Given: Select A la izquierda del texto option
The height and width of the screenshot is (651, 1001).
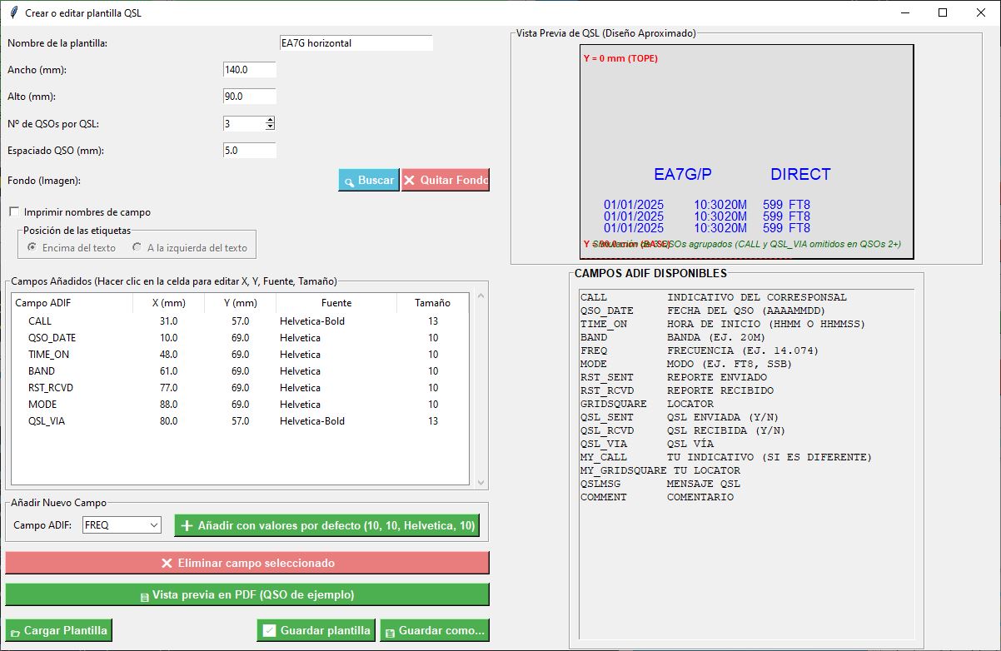Looking at the screenshot, I should point(137,247).
